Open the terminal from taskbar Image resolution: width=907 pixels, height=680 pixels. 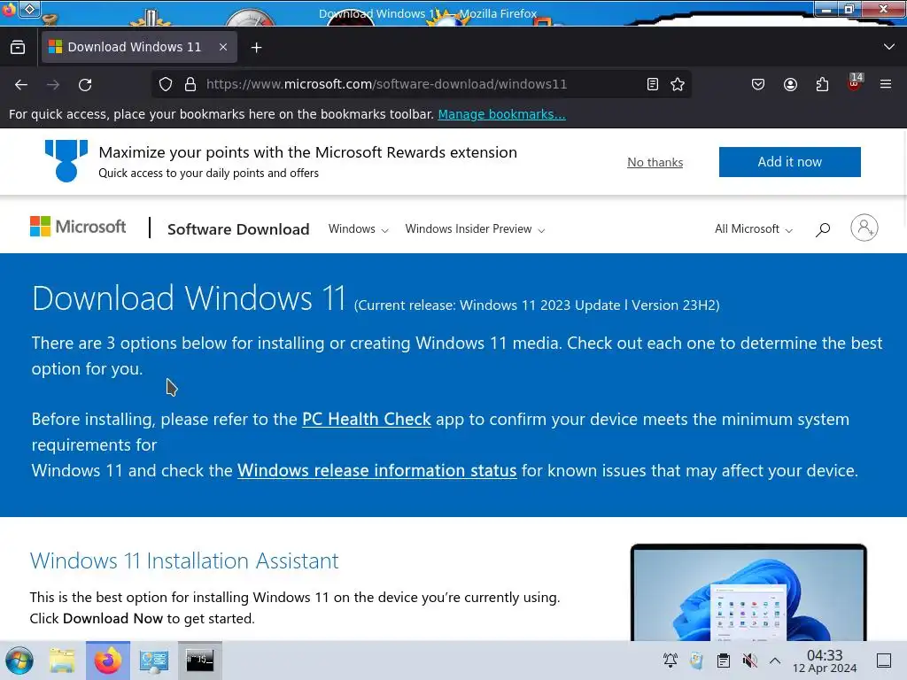pyautogui.click(x=199, y=661)
